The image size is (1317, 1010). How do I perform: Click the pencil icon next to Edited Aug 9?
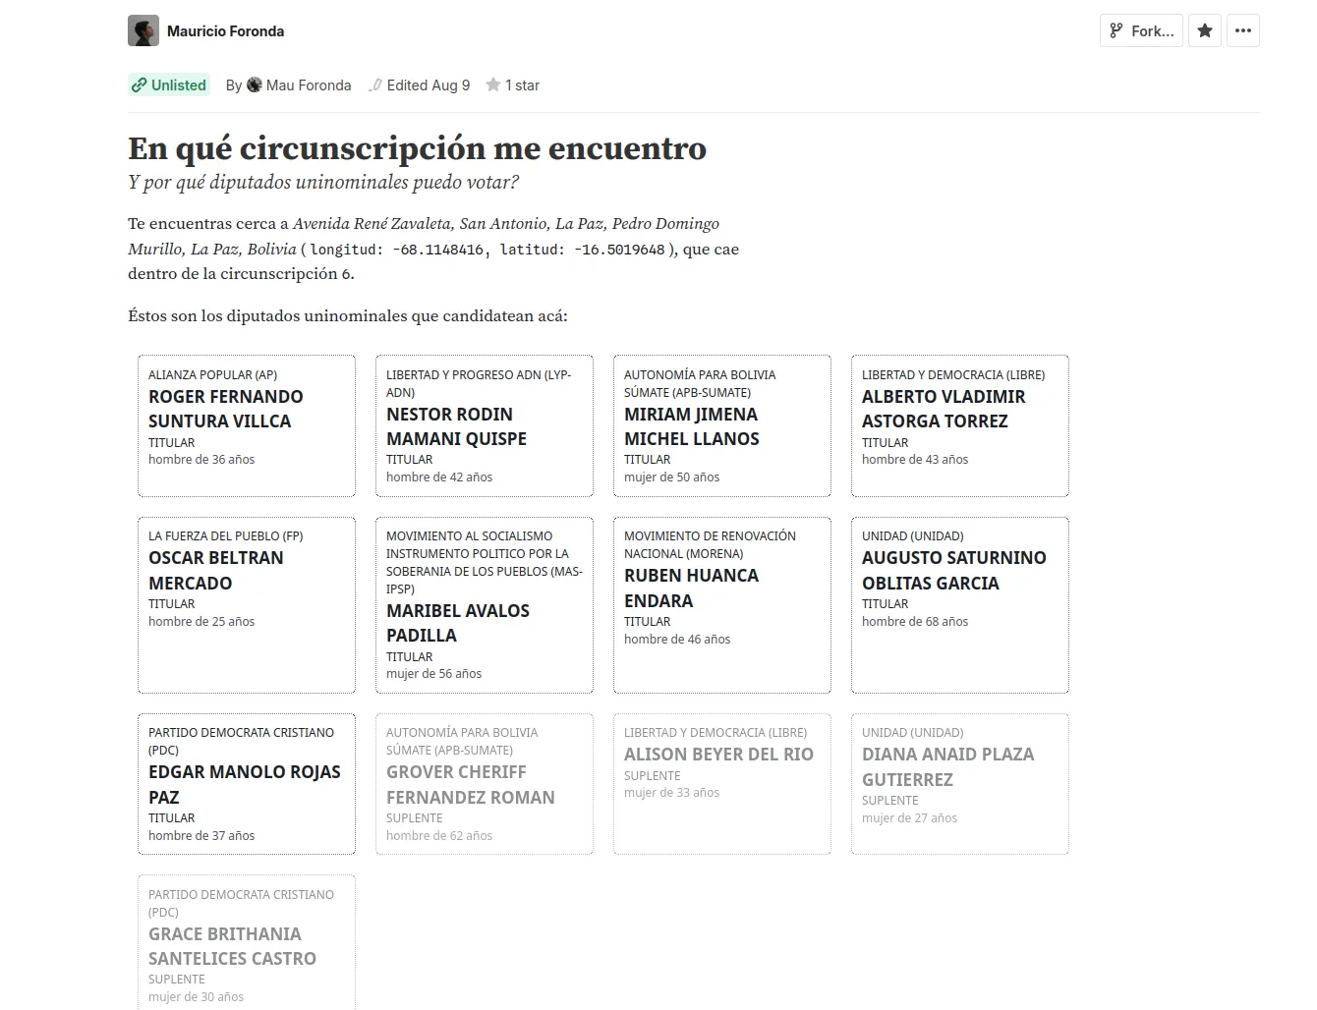pos(376,84)
